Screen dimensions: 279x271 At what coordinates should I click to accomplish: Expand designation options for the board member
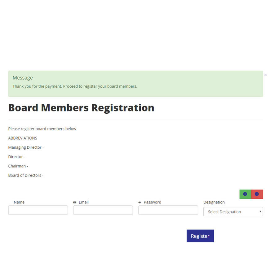[233, 212]
